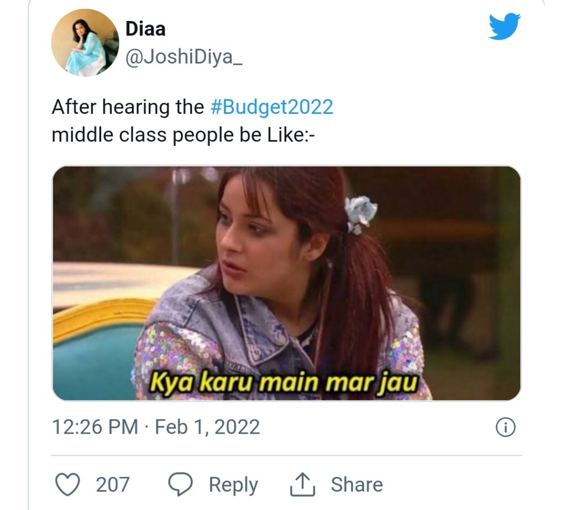The image size is (566, 510).
Task: Click the Twitter bird logo
Action: coord(505,27)
